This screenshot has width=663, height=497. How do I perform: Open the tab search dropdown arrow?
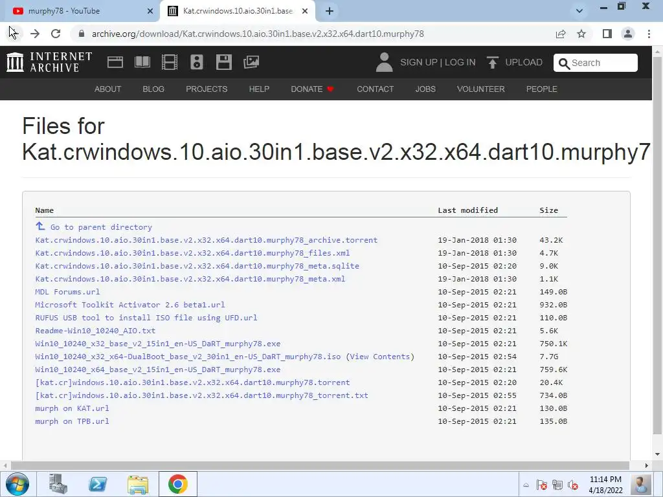coord(579,11)
